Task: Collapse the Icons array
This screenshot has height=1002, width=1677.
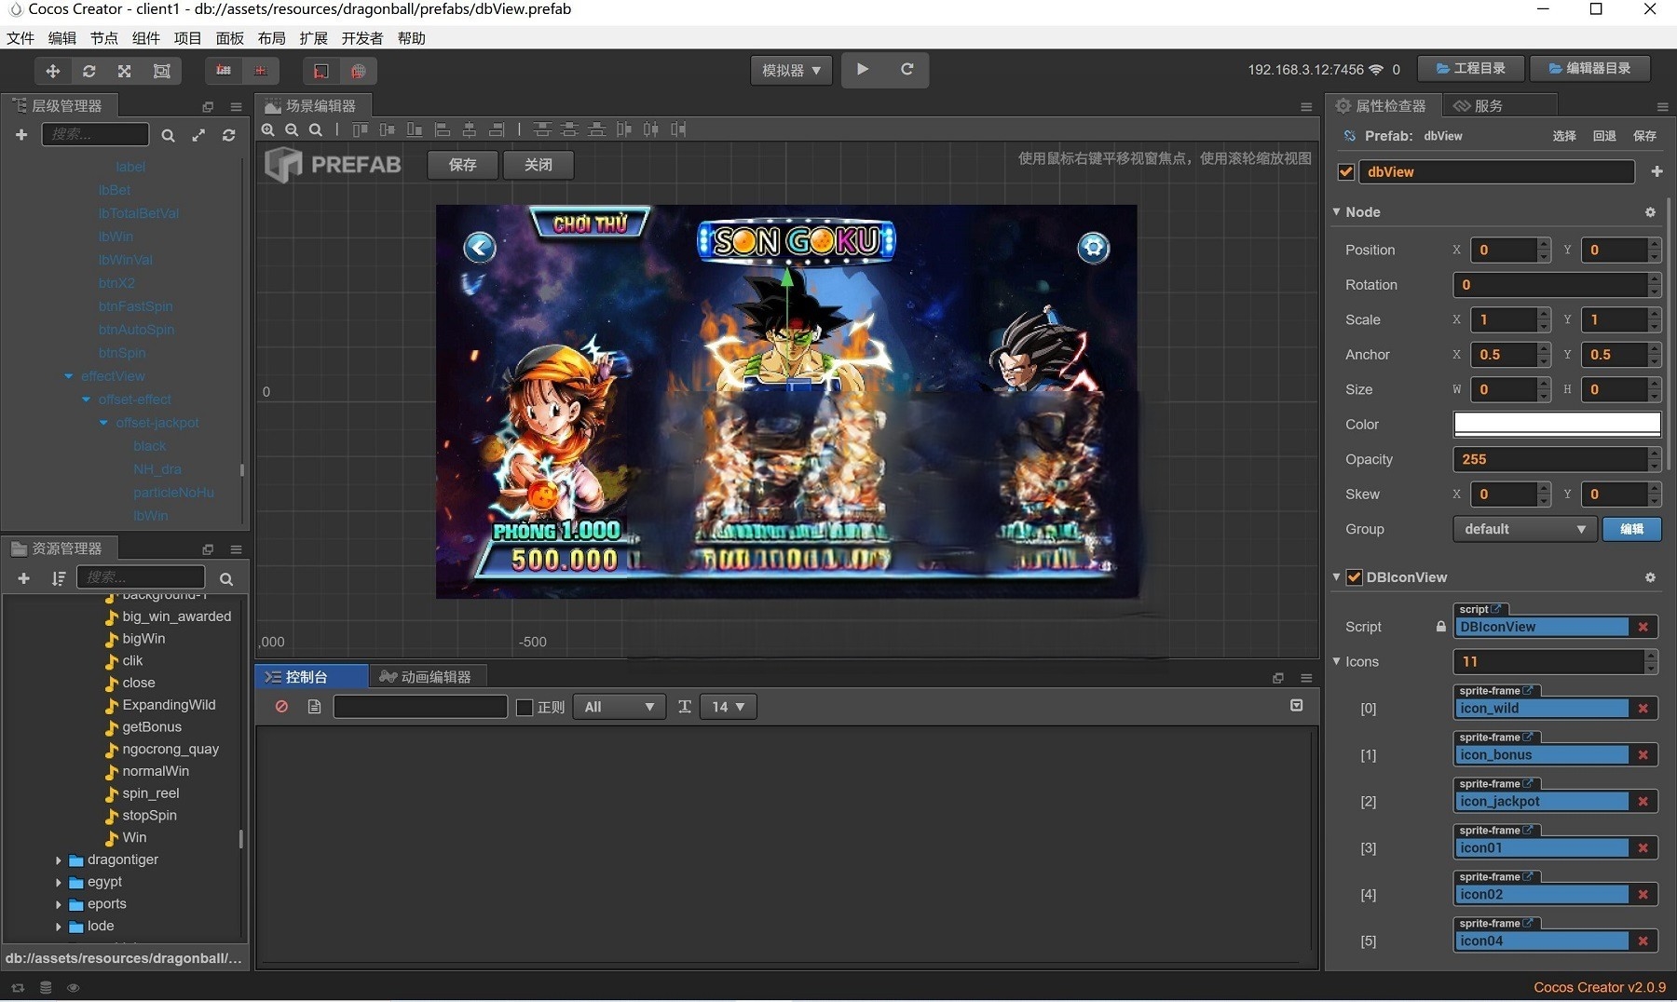Action: pyautogui.click(x=1336, y=661)
